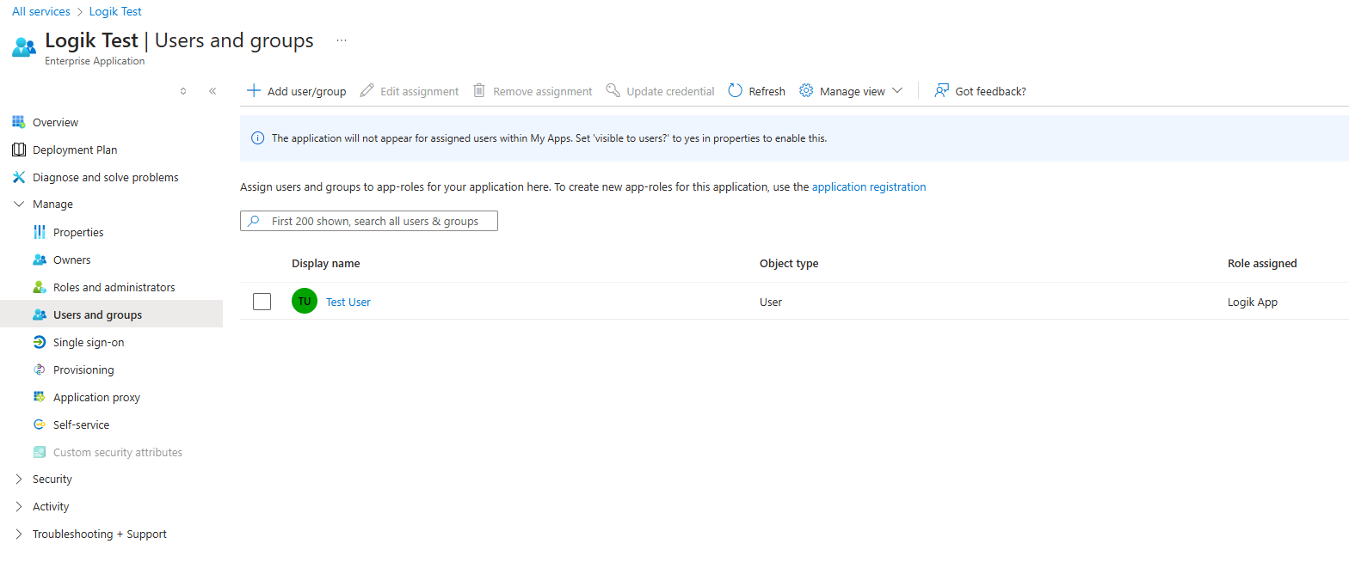
Task: Click the Deployment Plan book icon
Action: click(19, 150)
